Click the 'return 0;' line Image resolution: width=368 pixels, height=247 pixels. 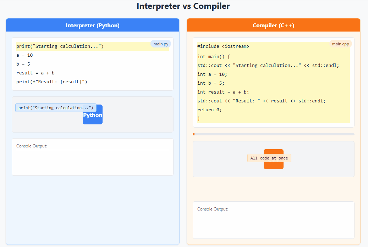click(273, 110)
